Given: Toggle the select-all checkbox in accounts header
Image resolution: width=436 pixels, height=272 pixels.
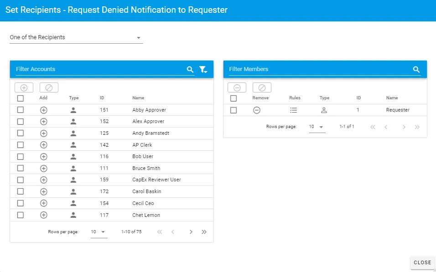Looking at the screenshot, I should pos(21,98).
